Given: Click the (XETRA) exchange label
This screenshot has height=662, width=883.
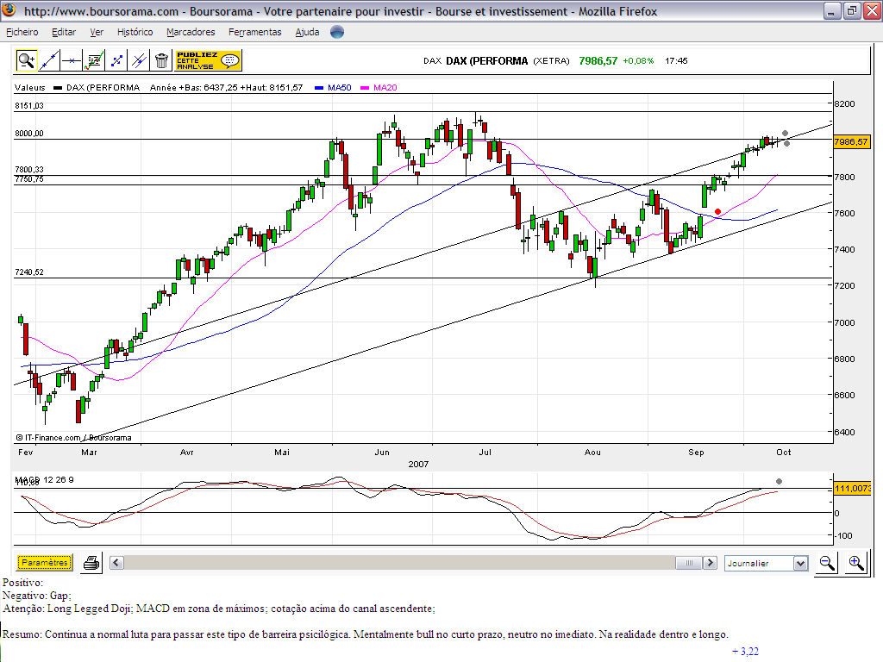Looking at the screenshot, I should click(551, 61).
